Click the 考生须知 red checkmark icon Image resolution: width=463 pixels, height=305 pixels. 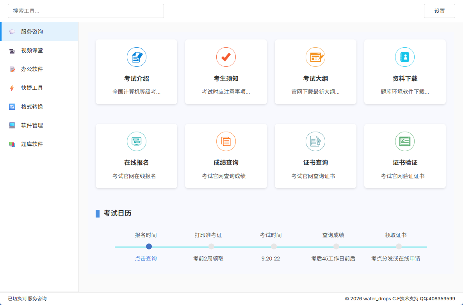click(226, 57)
